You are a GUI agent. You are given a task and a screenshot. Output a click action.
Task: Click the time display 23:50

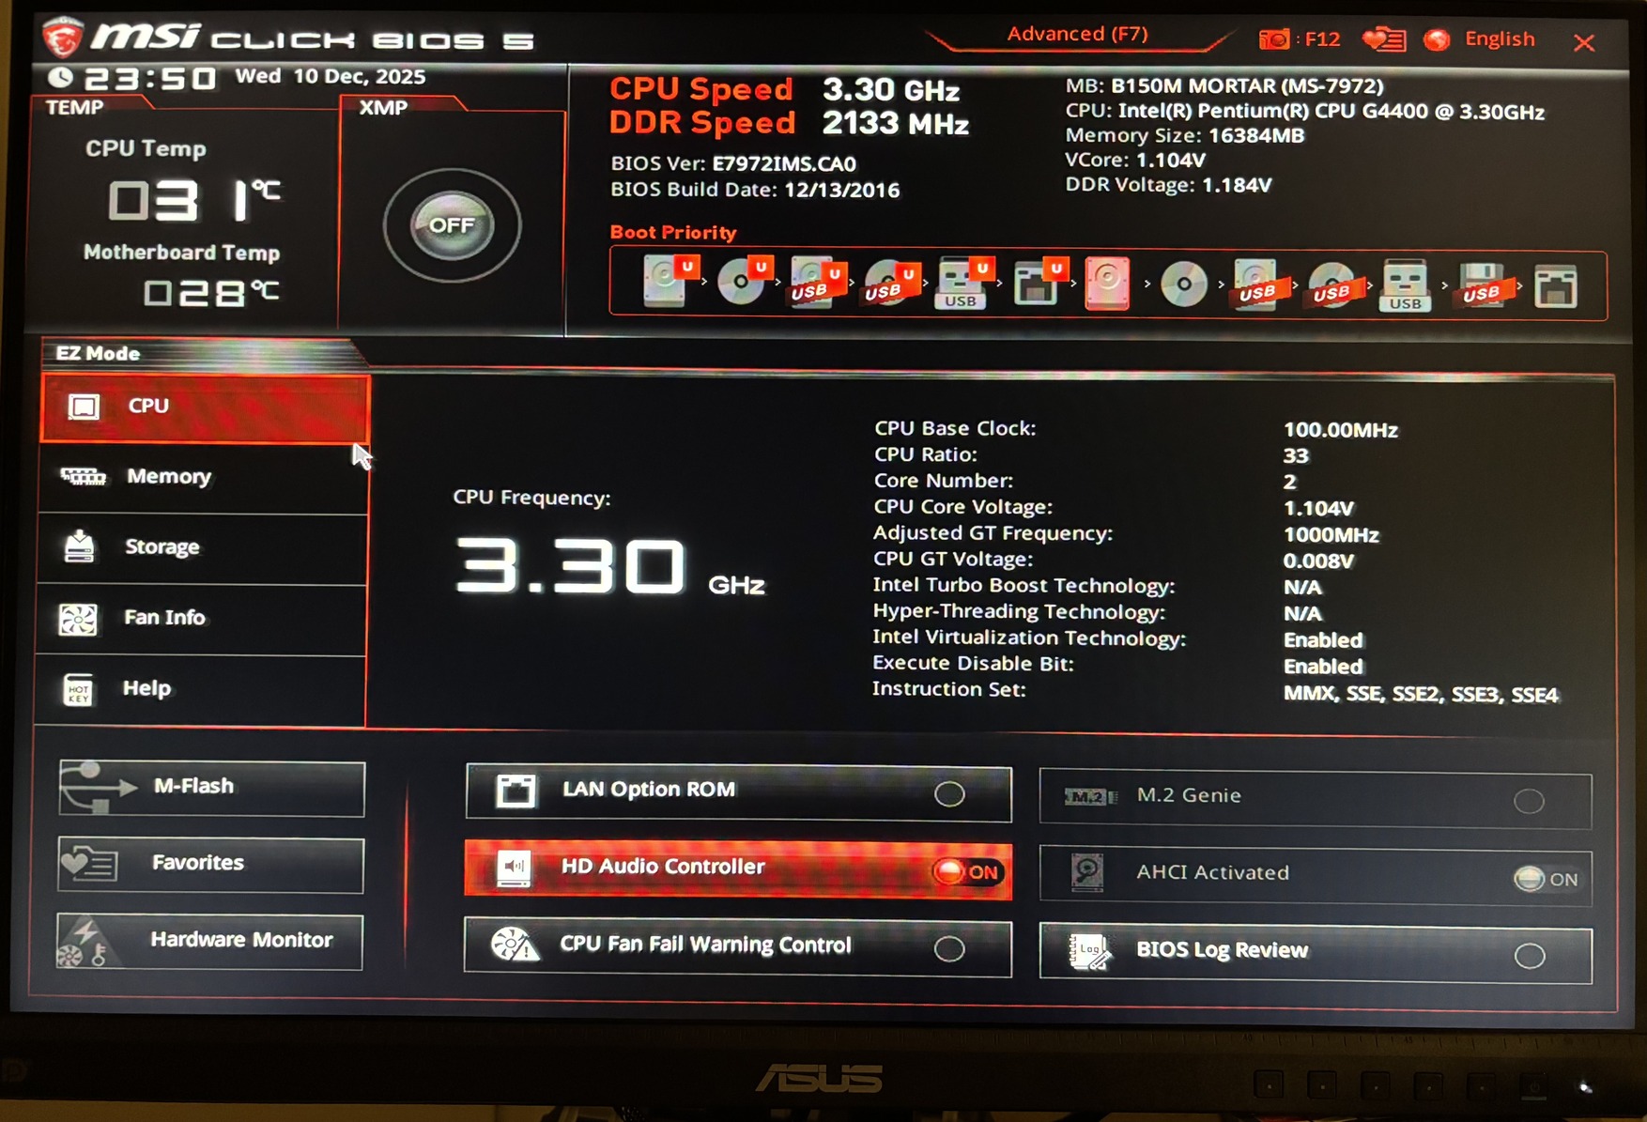(150, 78)
